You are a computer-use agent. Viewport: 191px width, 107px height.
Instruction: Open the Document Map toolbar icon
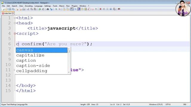[86, 9]
